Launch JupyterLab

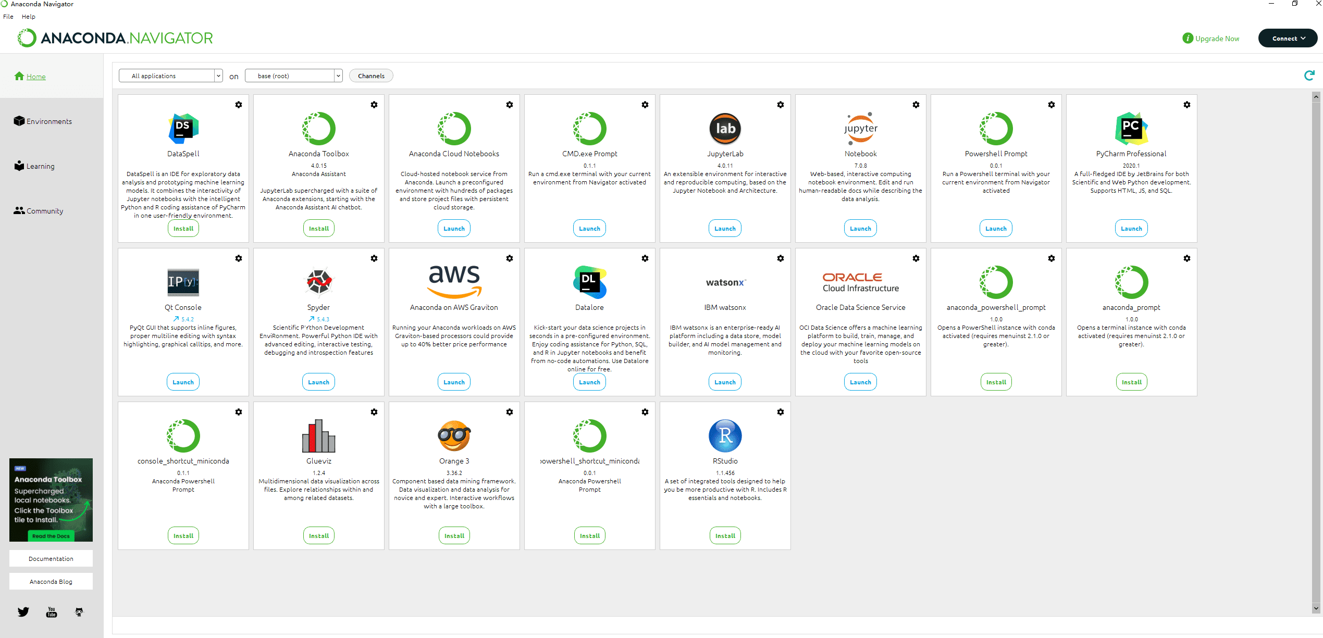click(725, 229)
